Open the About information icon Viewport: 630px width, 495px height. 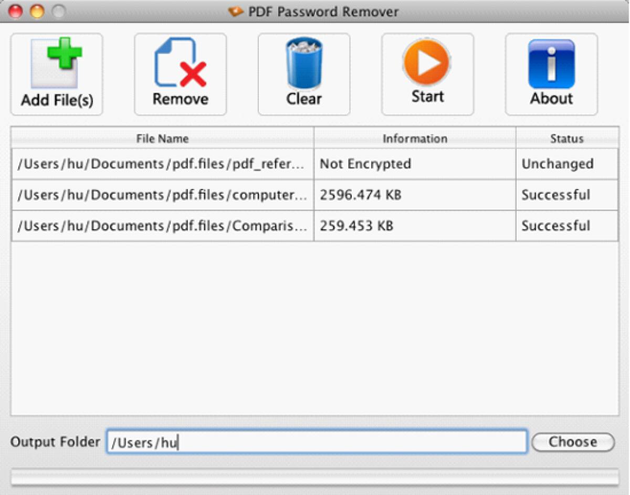(x=551, y=63)
